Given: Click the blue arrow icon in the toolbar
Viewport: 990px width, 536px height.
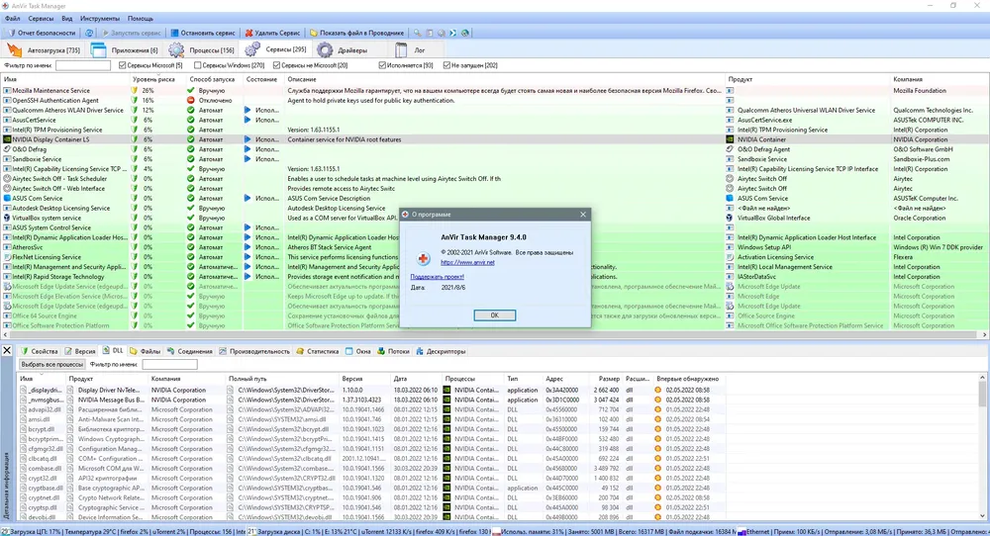Looking at the screenshot, I should [452, 33].
